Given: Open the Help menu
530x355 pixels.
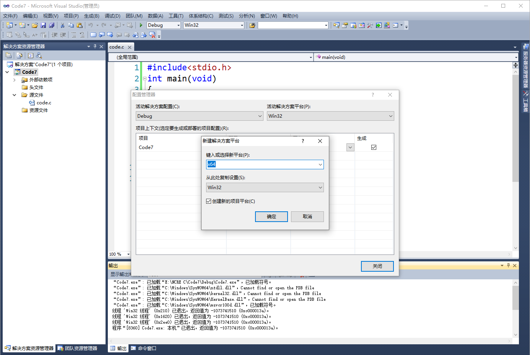Looking at the screenshot, I should tap(290, 16).
